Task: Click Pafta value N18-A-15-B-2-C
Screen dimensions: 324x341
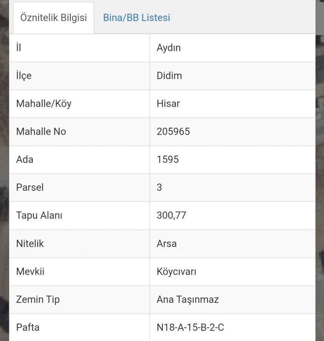Action: pyautogui.click(x=190, y=327)
